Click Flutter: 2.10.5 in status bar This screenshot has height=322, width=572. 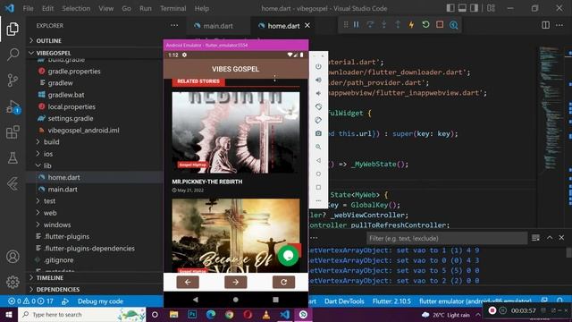[391, 301]
